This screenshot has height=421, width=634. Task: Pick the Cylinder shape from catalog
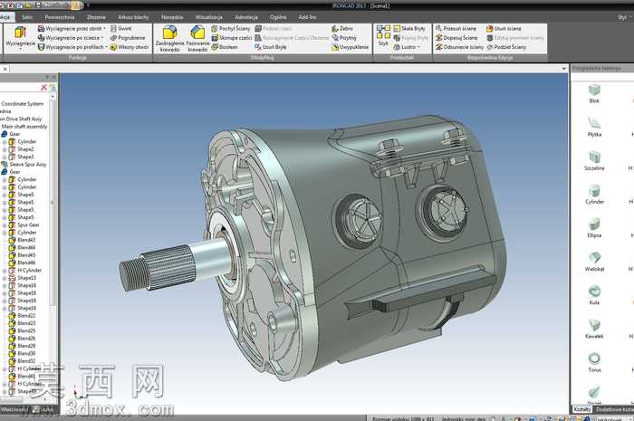click(x=594, y=195)
